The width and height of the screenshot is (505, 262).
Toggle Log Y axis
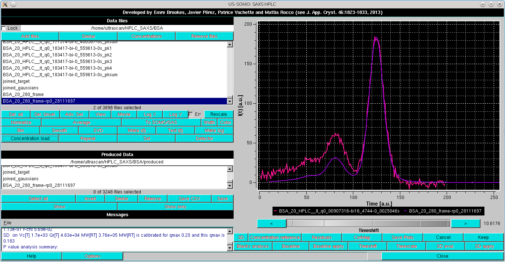pos(176,114)
